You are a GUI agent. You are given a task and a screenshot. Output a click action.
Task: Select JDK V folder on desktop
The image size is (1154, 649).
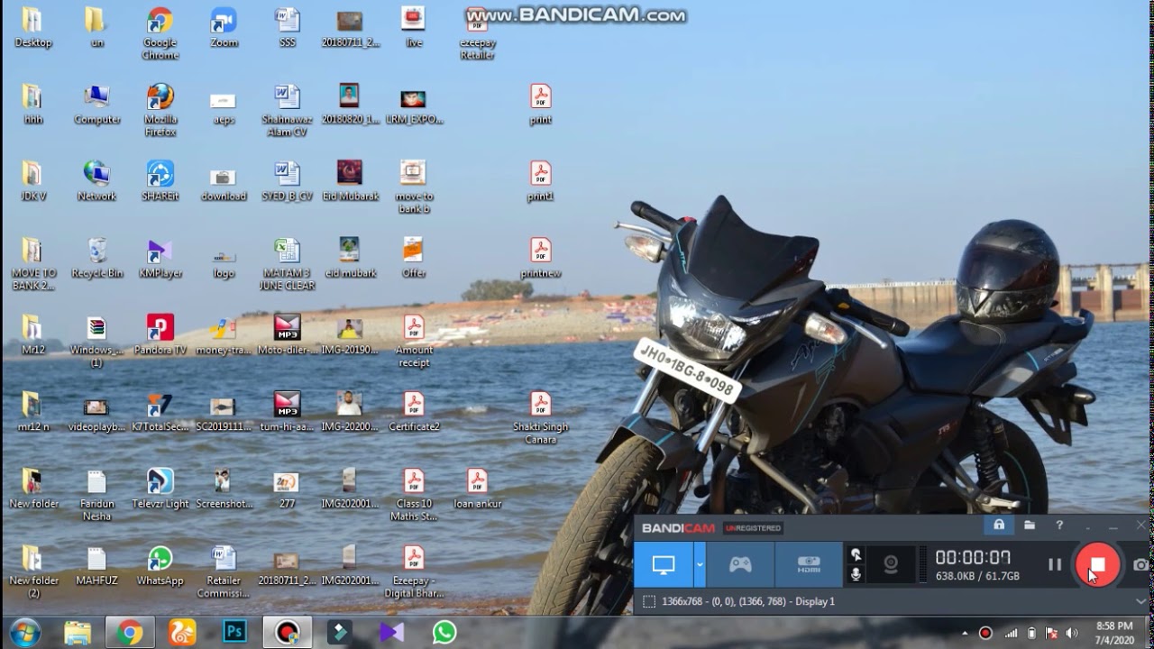click(x=32, y=181)
